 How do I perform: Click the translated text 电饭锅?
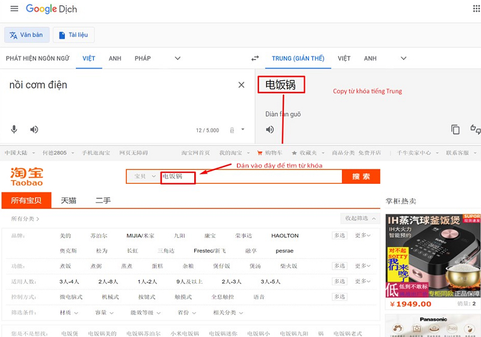pos(280,85)
